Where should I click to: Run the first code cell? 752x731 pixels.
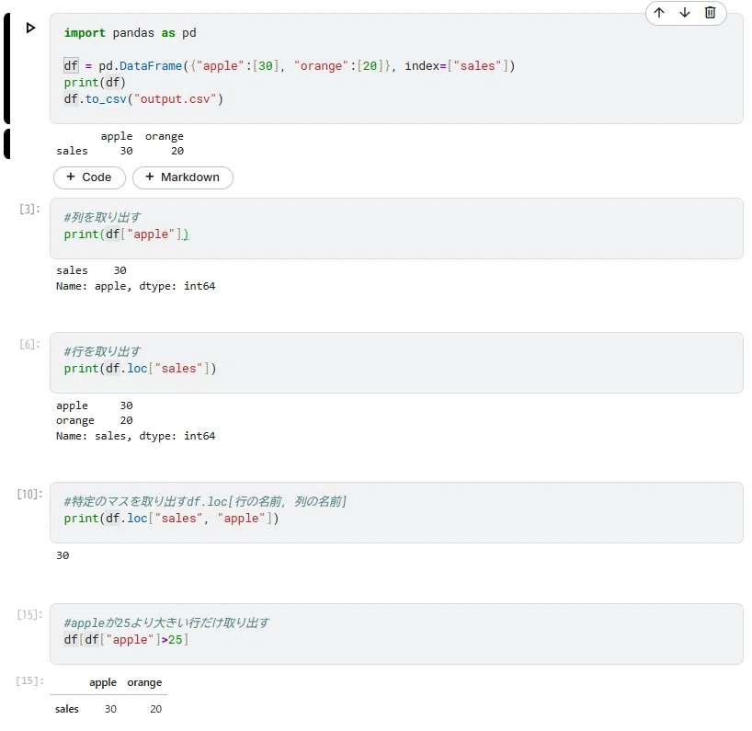click(30, 28)
